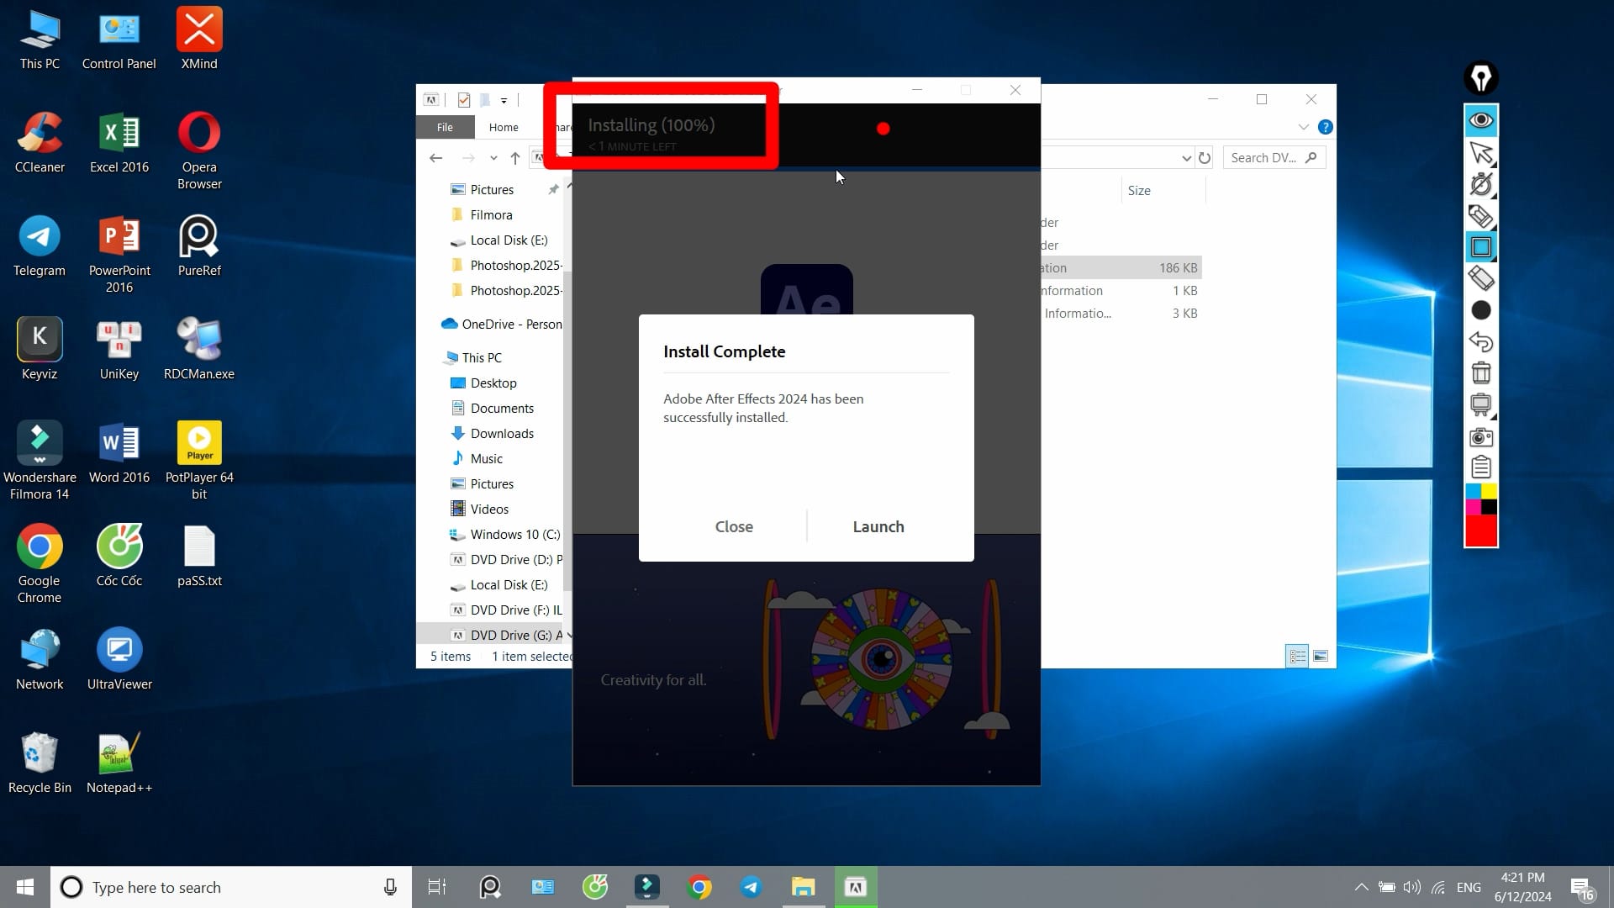Image resolution: width=1614 pixels, height=908 pixels.
Task: Select the file row showing 186 KB
Action: coord(1121,268)
